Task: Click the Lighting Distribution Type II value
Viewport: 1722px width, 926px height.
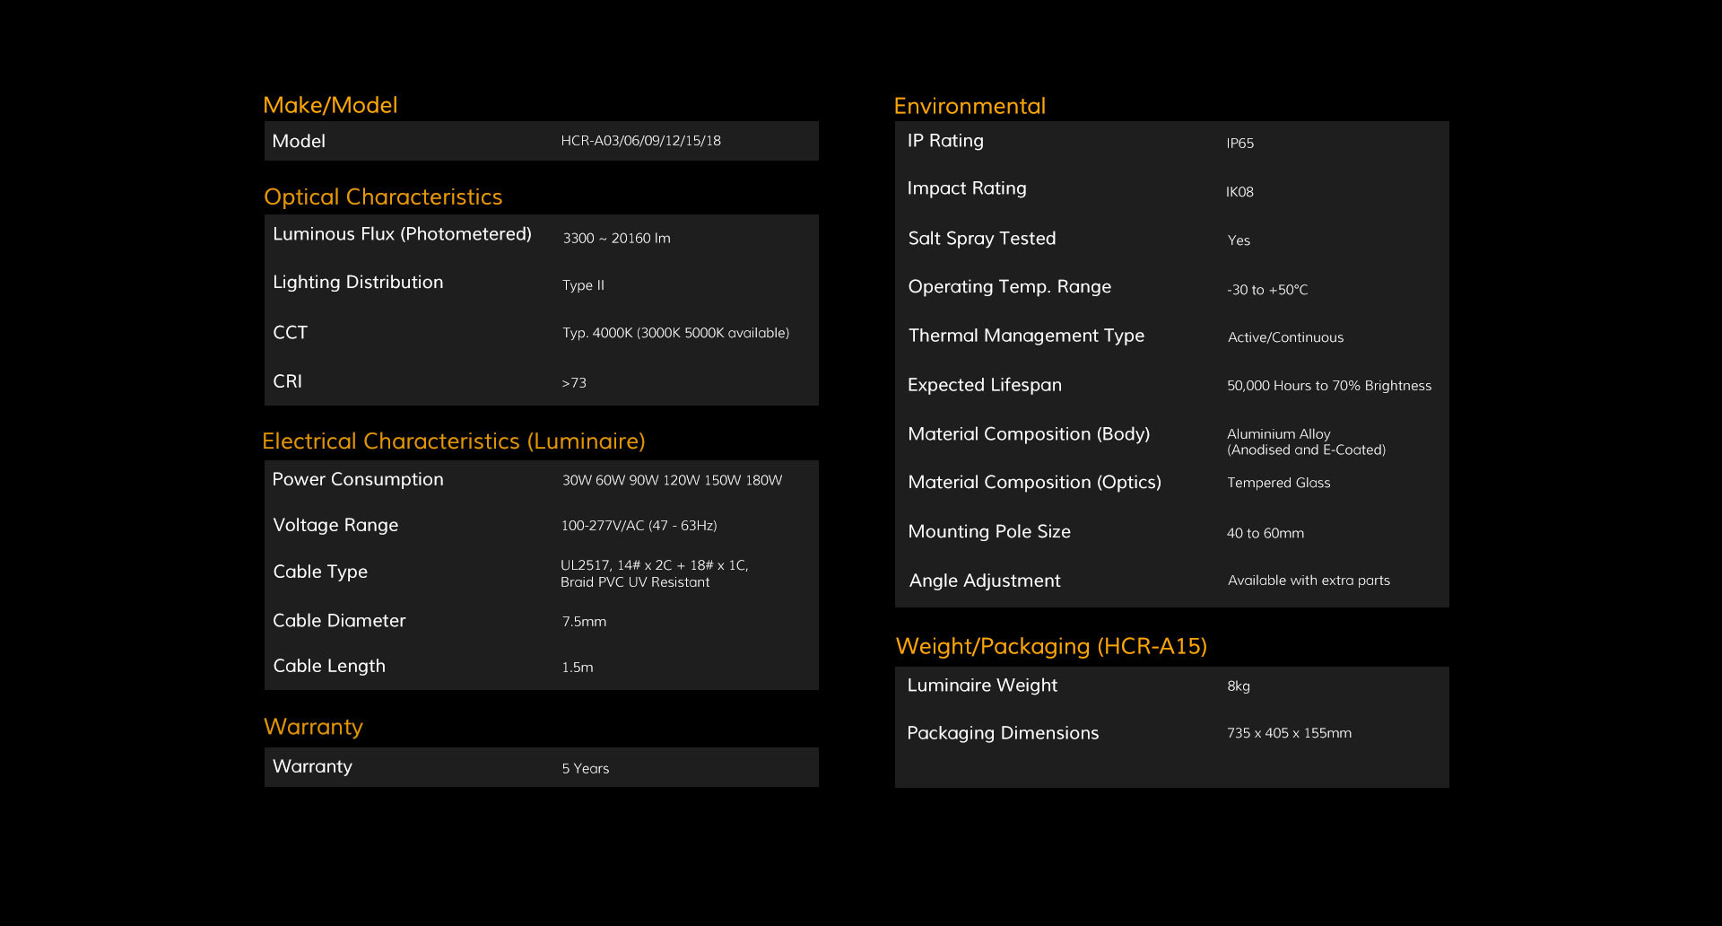Action: 583,285
